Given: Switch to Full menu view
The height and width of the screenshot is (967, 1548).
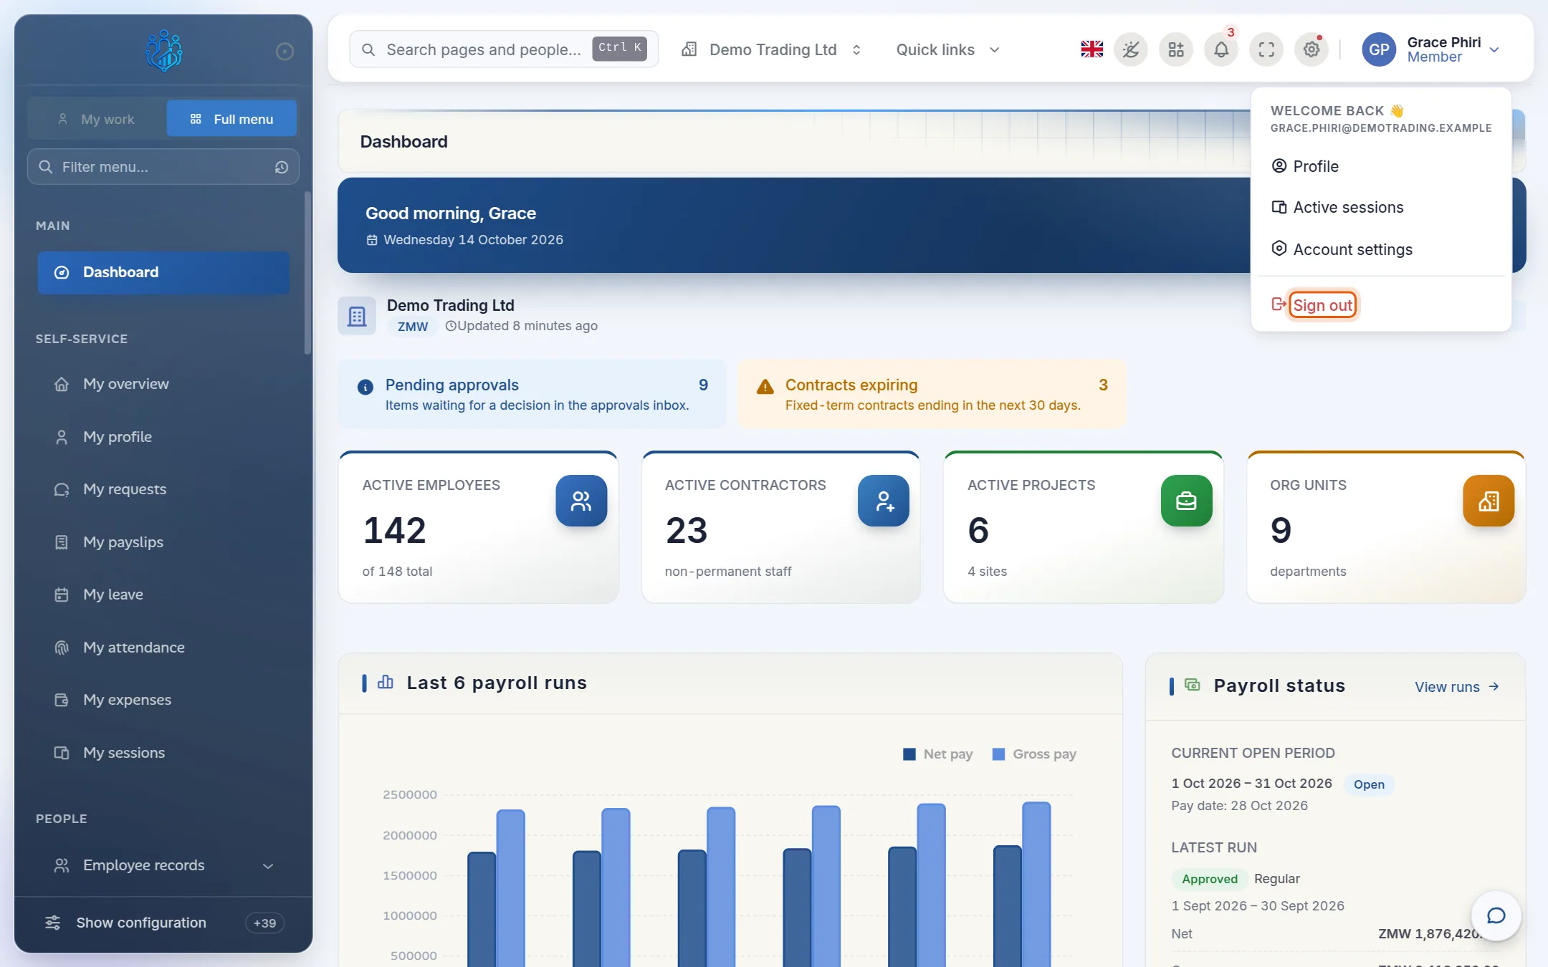Looking at the screenshot, I should [231, 119].
